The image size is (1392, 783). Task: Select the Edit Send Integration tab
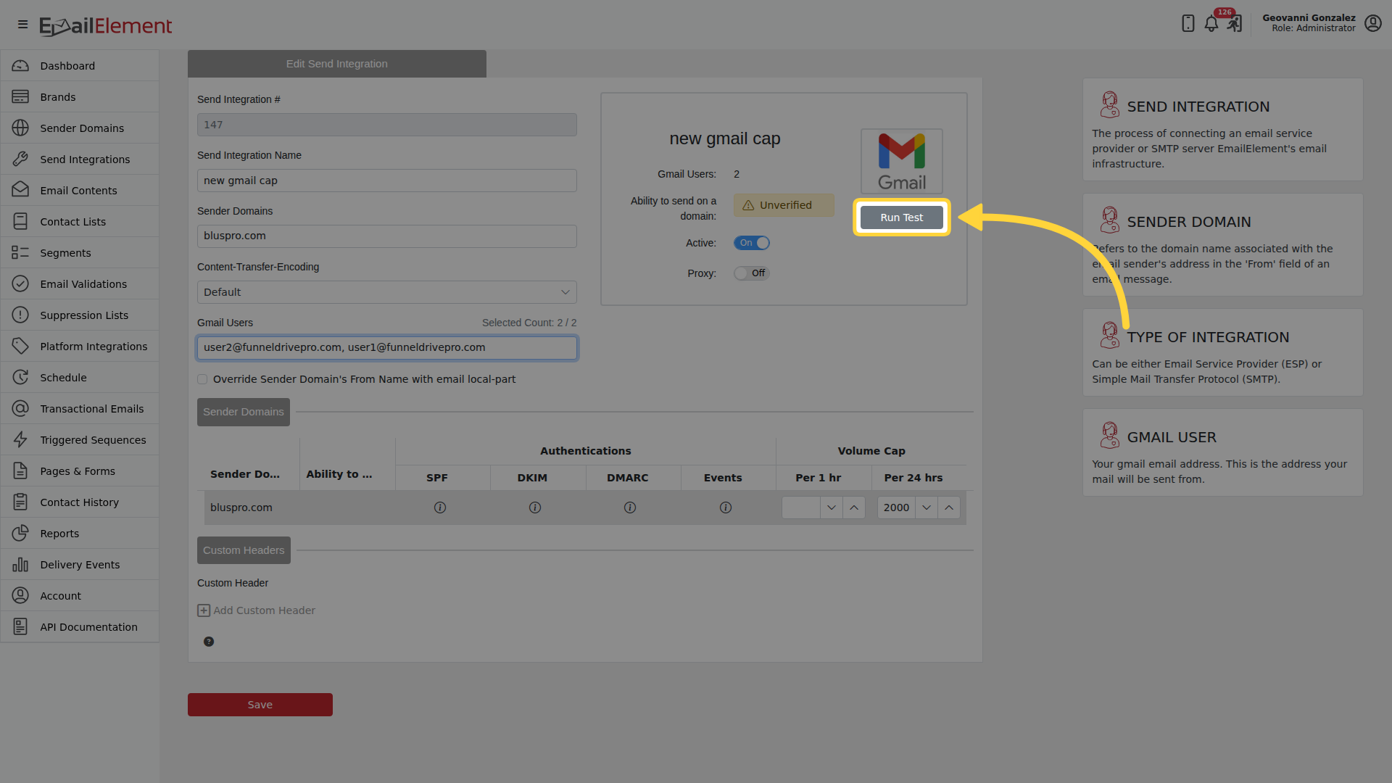(x=337, y=64)
